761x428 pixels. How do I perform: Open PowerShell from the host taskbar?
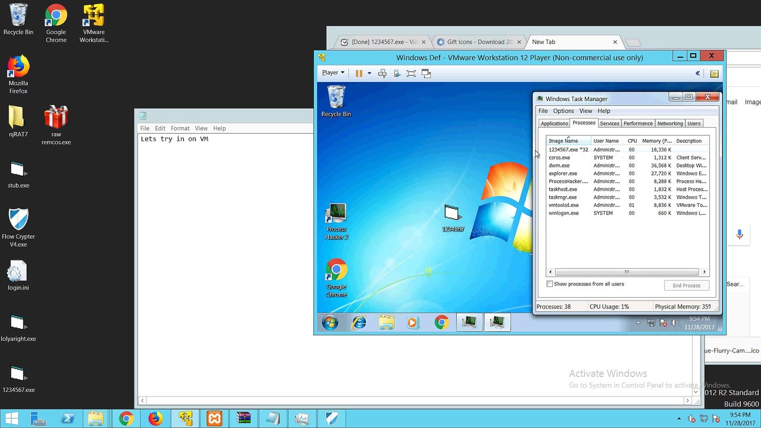point(68,418)
